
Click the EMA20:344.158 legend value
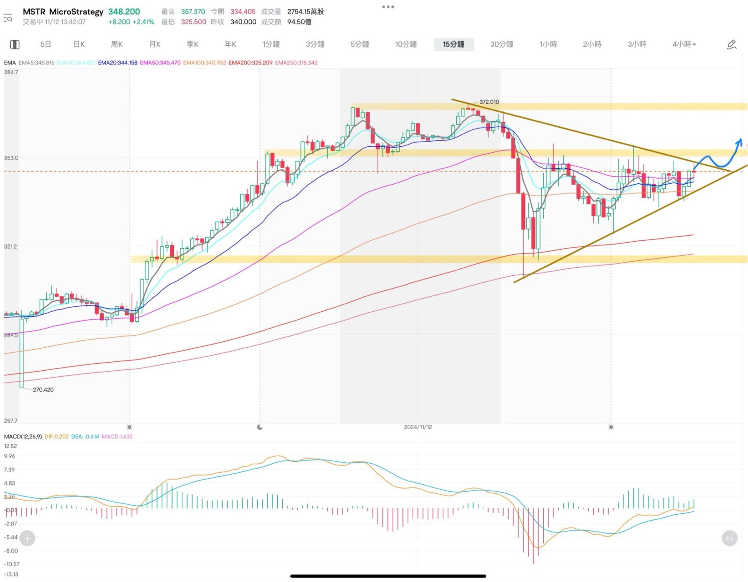118,63
